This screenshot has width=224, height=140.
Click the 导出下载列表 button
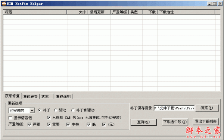click(x=206, y=122)
